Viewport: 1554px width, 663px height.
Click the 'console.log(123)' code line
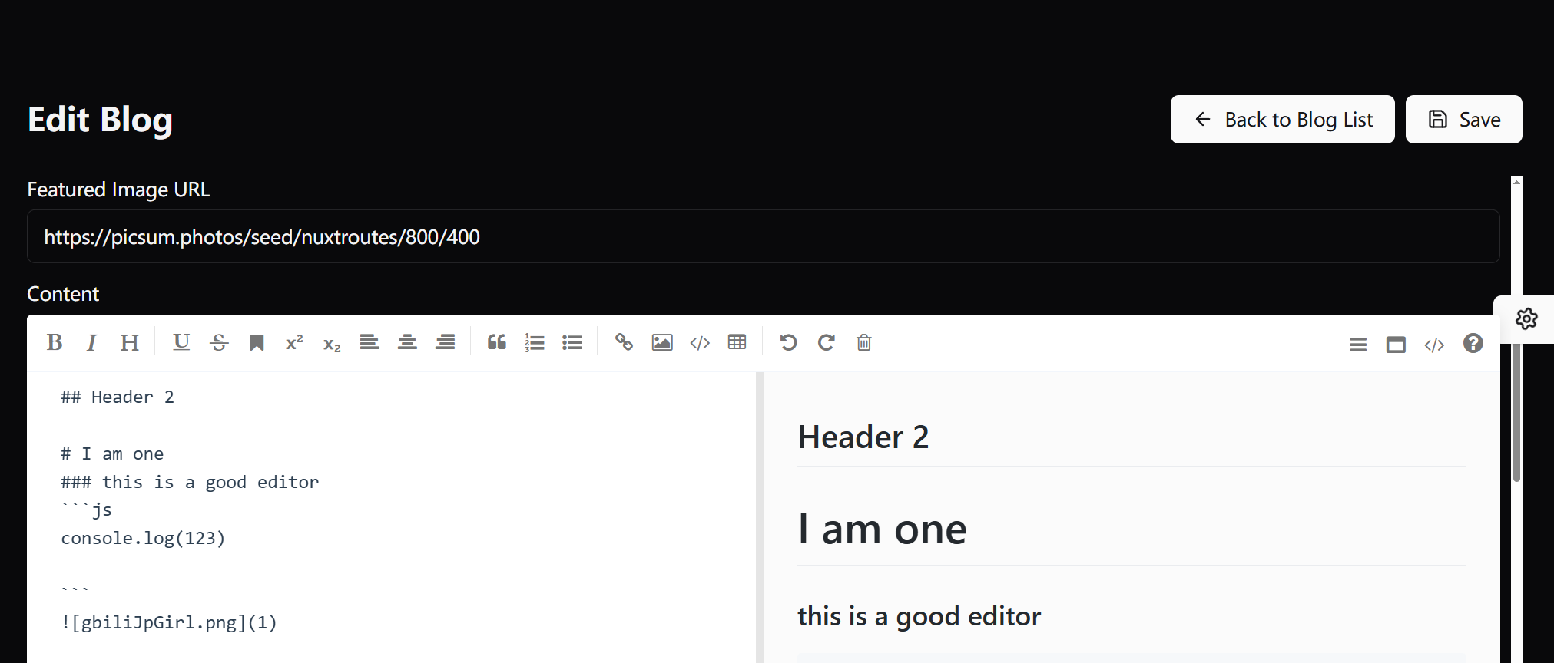pos(143,538)
